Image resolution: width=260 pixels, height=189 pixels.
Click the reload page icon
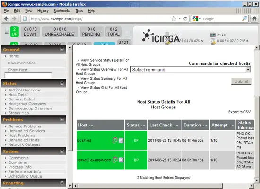[185, 19]
